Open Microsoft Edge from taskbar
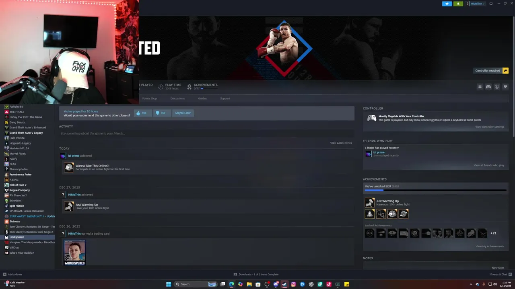Image resolution: width=515 pixels, height=289 pixels. coord(231,284)
